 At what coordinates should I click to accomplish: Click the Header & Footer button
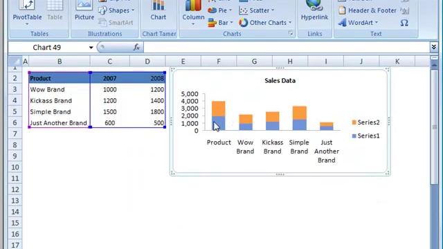pyautogui.click(x=368, y=10)
